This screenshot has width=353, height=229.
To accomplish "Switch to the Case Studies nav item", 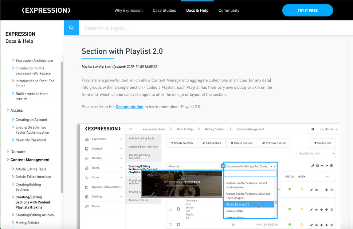I will click(164, 10).
